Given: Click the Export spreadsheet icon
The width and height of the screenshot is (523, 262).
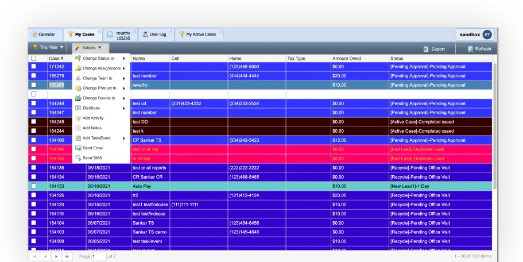Looking at the screenshot, I should (x=426, y=49).
